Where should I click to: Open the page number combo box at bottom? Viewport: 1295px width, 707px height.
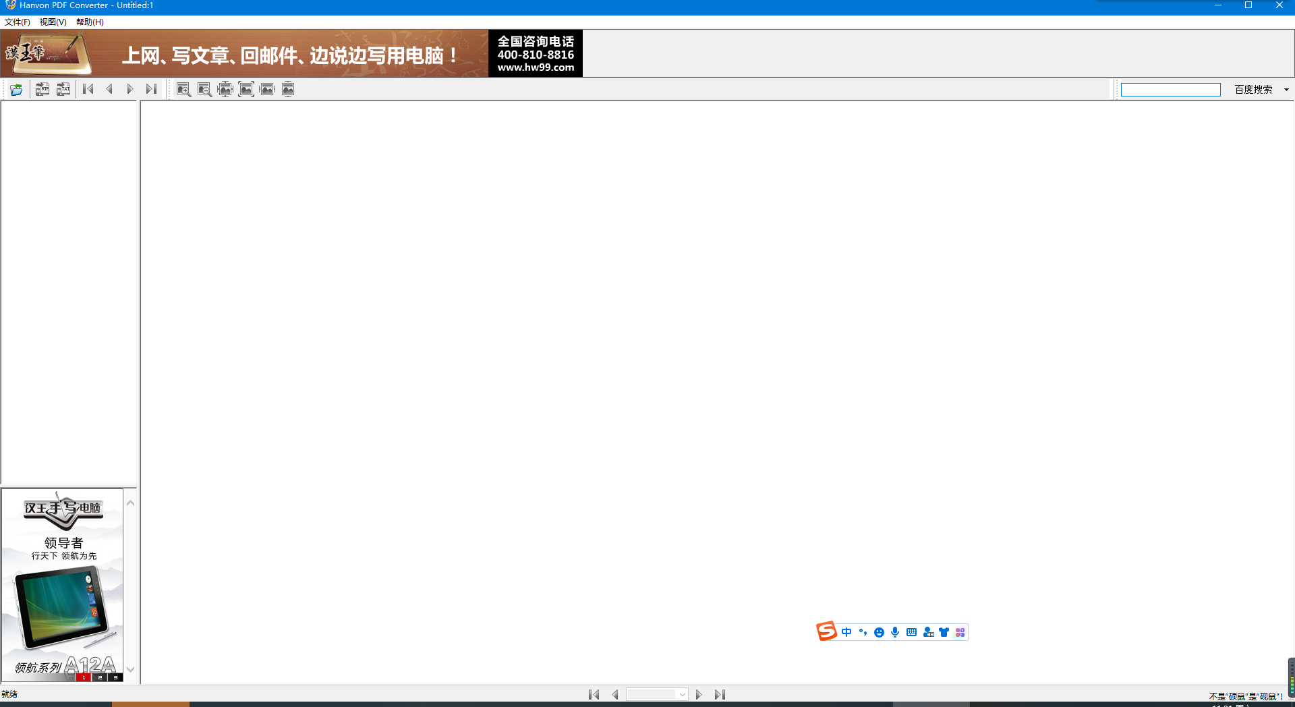(x=657, y=694)
